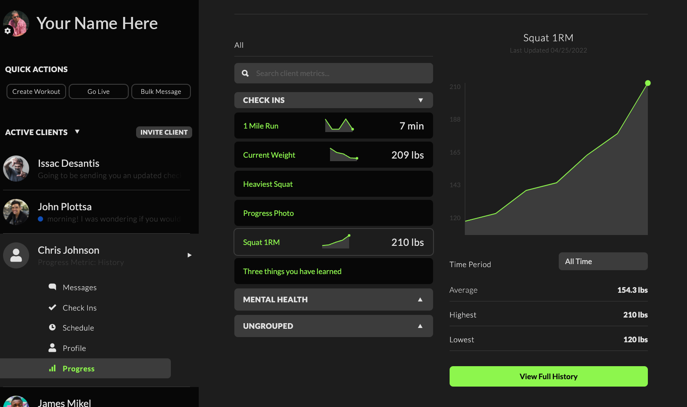The height and width of the screenshot is (407, 687).
Task: Click the Progress bar chart icon
Action: pos(53,368)
